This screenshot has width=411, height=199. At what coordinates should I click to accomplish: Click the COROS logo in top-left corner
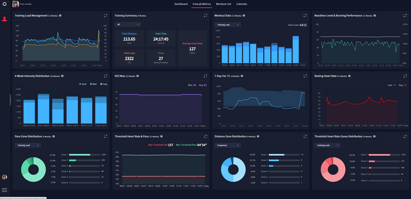tap(4, 4)
